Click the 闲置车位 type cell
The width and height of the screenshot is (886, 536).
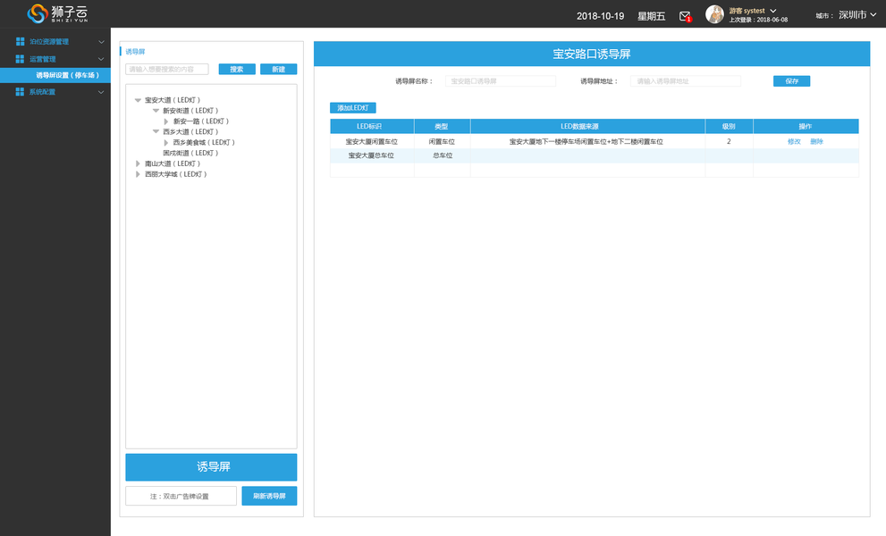[x=442, y=142]
